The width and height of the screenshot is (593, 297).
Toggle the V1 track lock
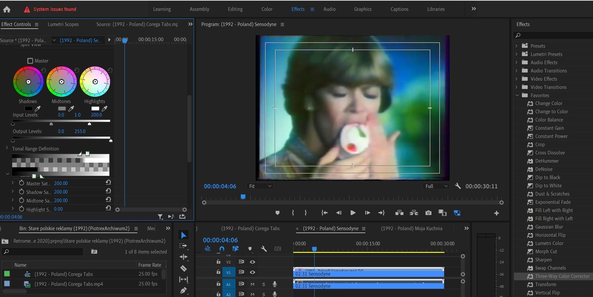point(218,272)
